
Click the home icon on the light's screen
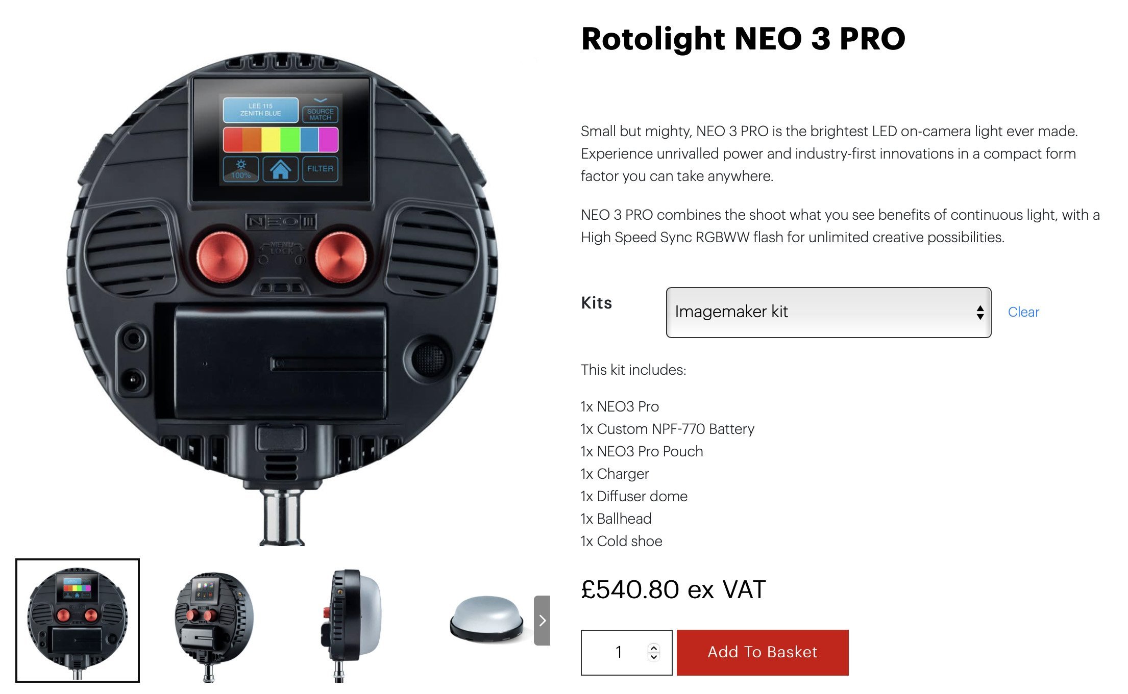click(x=280, y=169)
